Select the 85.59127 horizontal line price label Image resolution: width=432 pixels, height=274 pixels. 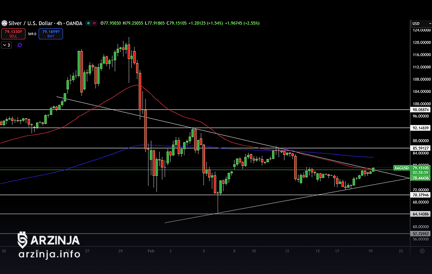tap(420, 147)
